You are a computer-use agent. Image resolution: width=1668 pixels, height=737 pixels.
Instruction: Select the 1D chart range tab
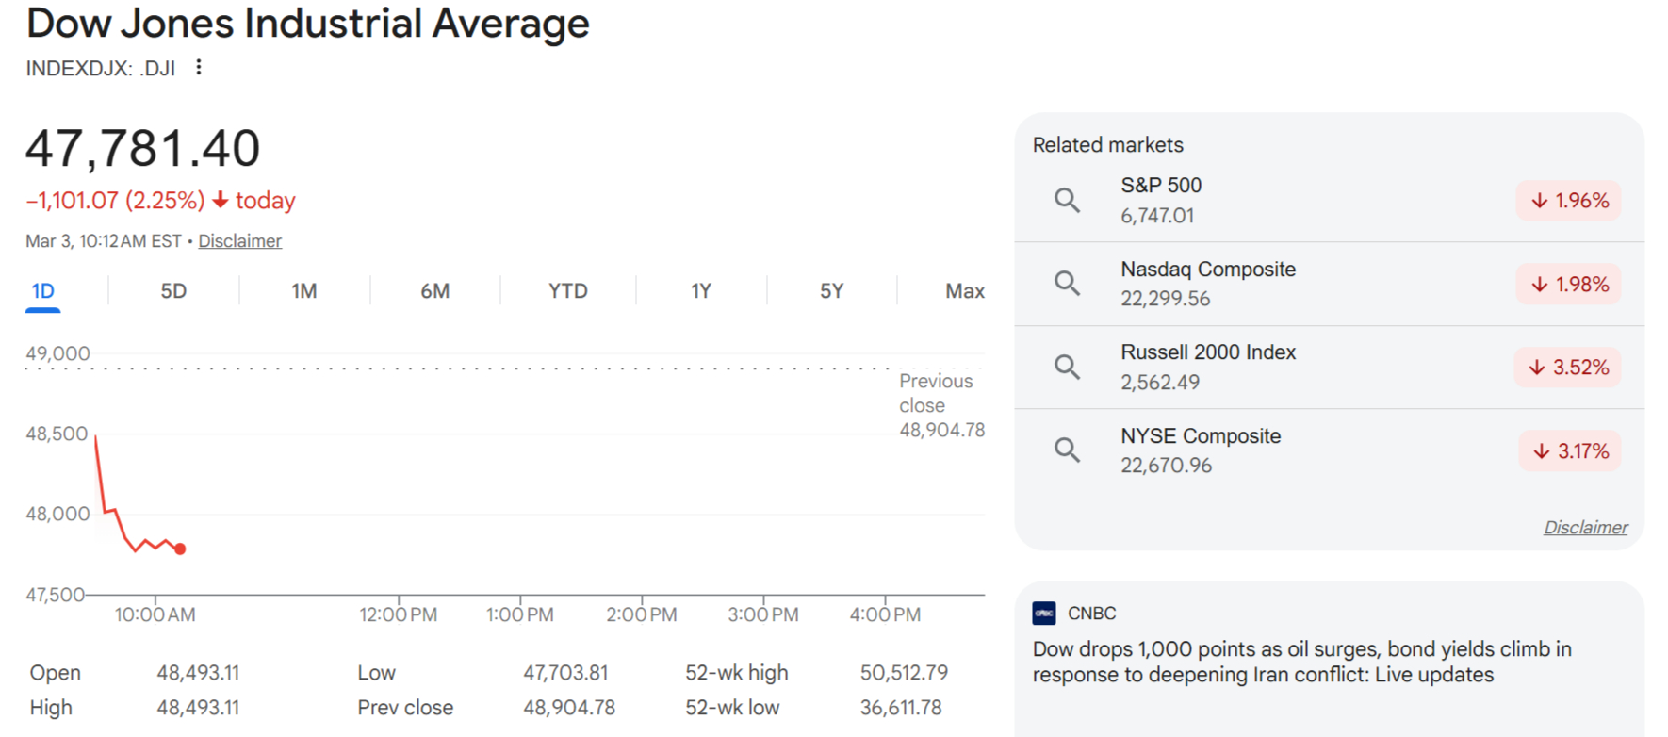pos(42,291)
